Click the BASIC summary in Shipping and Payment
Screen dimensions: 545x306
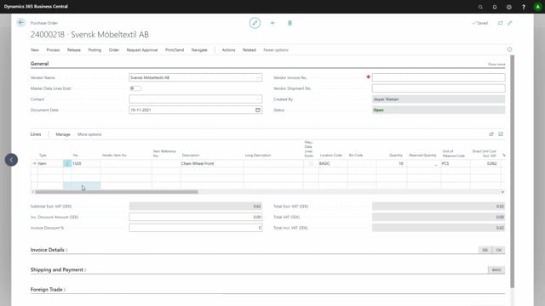click(496, 270)
